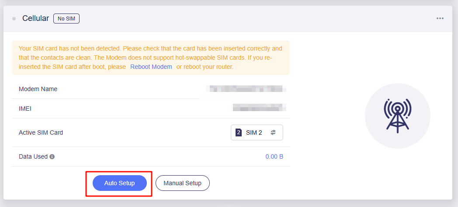The height and width of the screenshot is (207, 458).
Task: Click the Cellular card title
Action: click(35, 18)
